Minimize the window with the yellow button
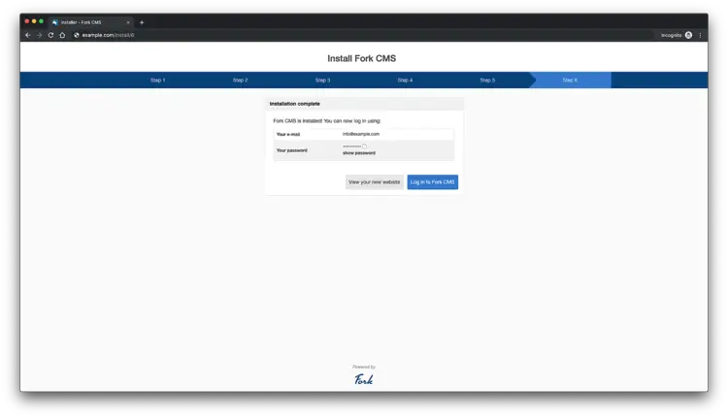The width and height of the screenshot is (728, 418). click(x=34, y=21)
